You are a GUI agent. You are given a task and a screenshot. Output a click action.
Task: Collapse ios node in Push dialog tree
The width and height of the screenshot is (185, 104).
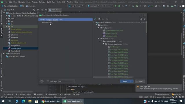click(x=96, y=25)
